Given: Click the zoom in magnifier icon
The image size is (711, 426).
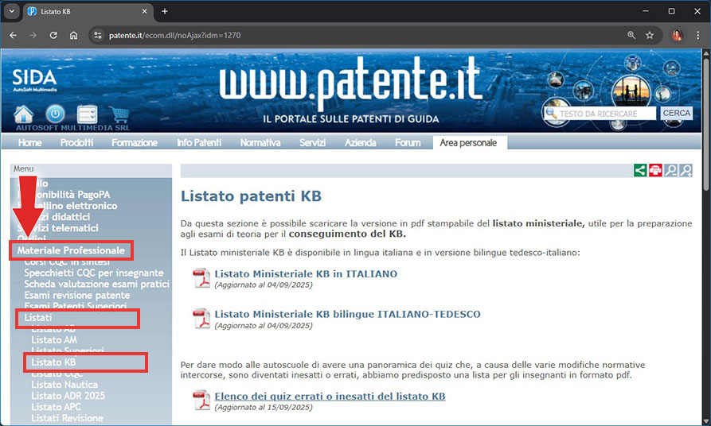Looking at the screenshot, I should (x=686, y=170).
